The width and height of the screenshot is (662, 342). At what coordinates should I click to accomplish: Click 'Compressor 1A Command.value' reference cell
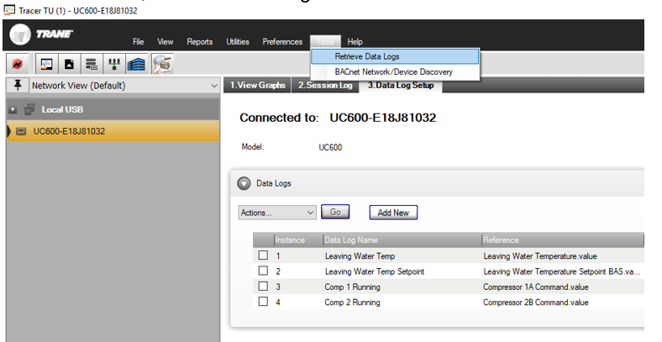pos(536,287)
